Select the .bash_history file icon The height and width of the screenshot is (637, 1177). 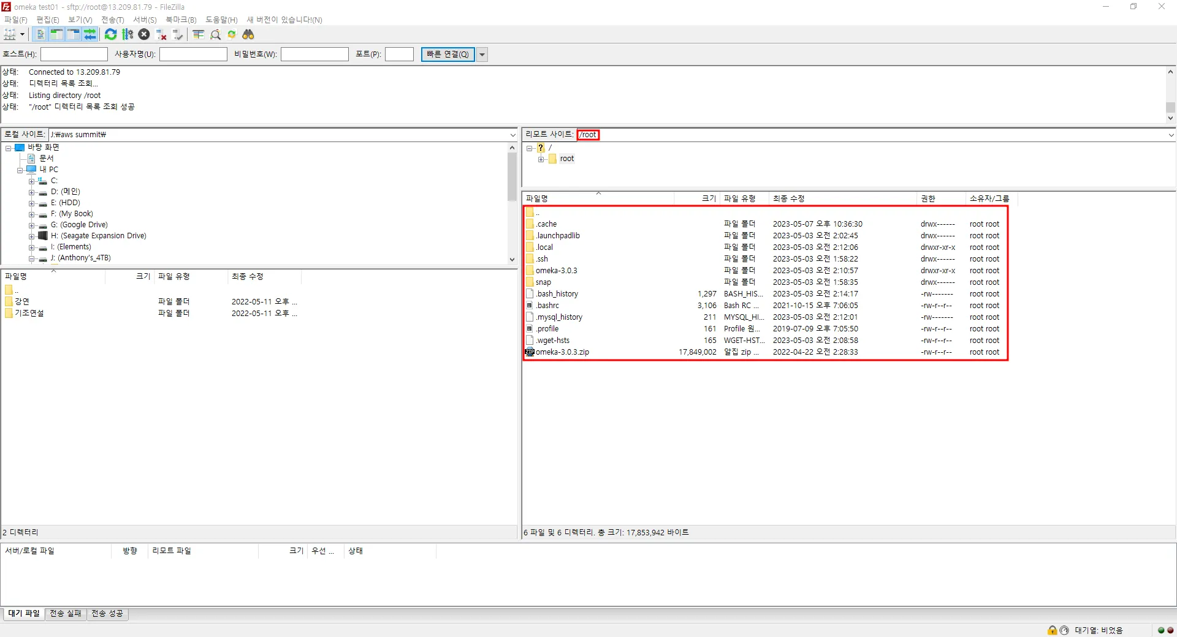pyautogui.click(x=530, y=294)
